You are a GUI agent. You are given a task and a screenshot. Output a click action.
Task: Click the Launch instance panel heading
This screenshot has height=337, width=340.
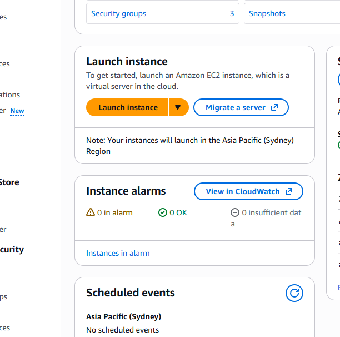click(127, 61)
